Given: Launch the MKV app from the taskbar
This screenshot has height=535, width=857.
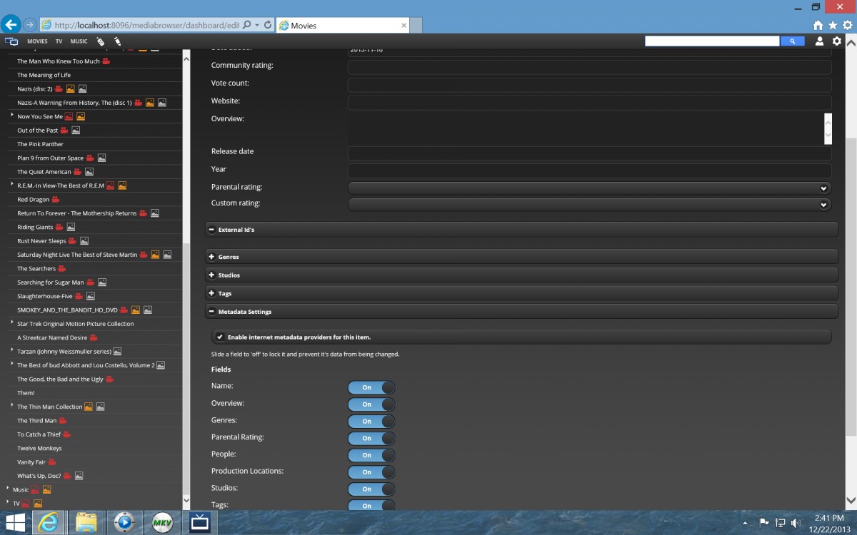Looking at the screenshot, I should coord(161,523).
